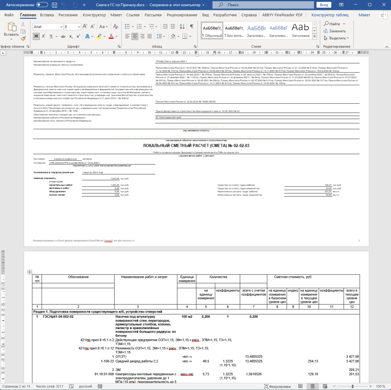Viewport: 391px width, 390px height.
Task: Align the text right
Action: 142,36
